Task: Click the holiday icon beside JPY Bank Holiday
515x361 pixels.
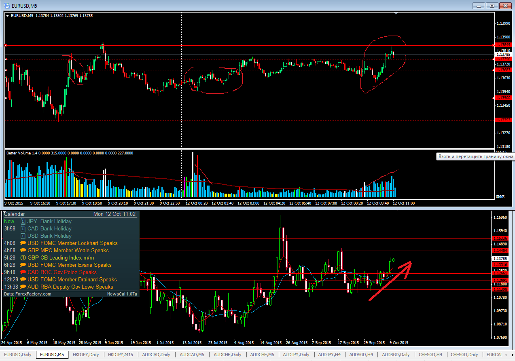Action: point(23,222)
